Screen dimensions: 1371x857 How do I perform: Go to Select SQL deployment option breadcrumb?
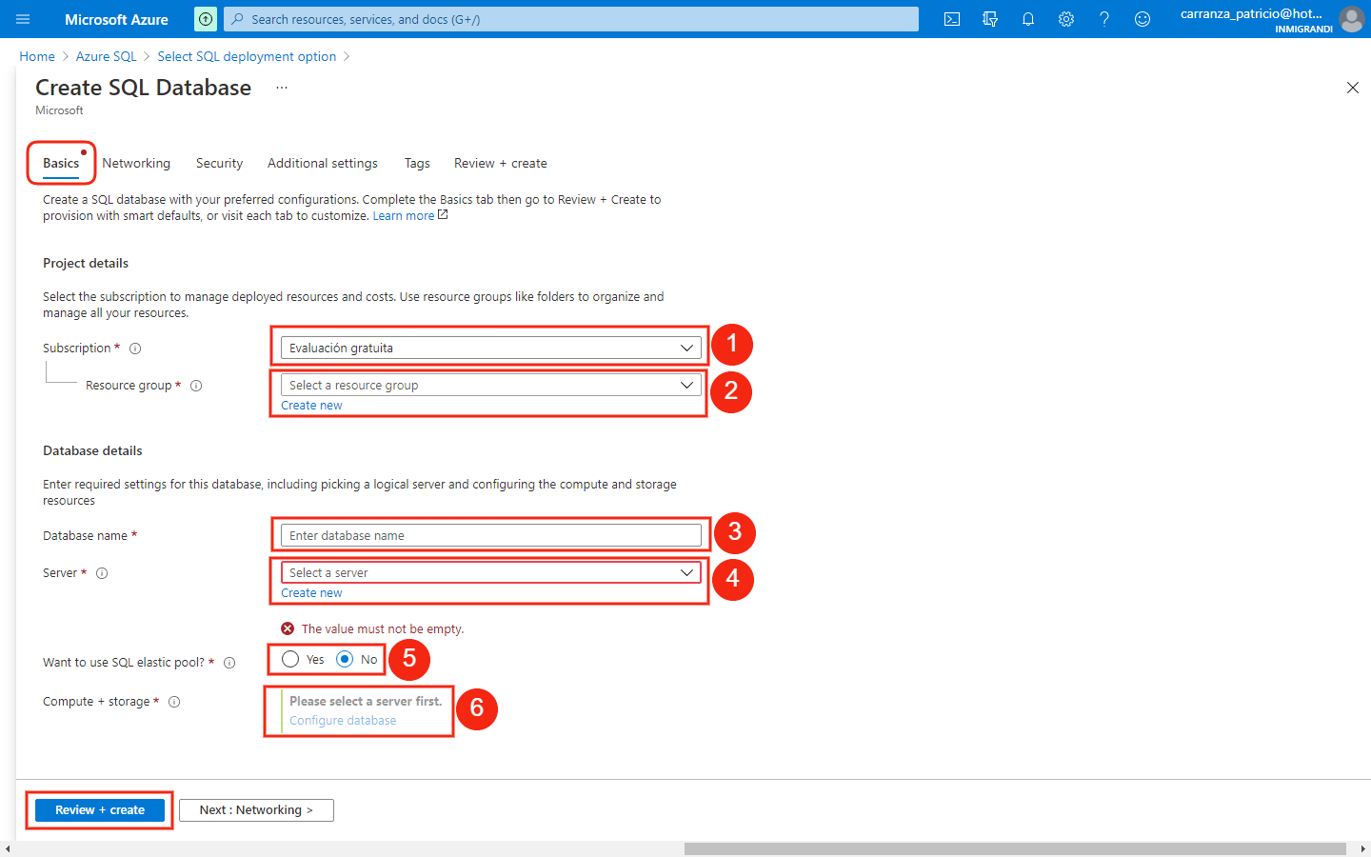pyautogui.click(x=247, y=57)
